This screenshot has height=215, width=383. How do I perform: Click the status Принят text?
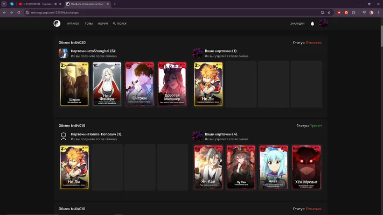tap(316, 126)
